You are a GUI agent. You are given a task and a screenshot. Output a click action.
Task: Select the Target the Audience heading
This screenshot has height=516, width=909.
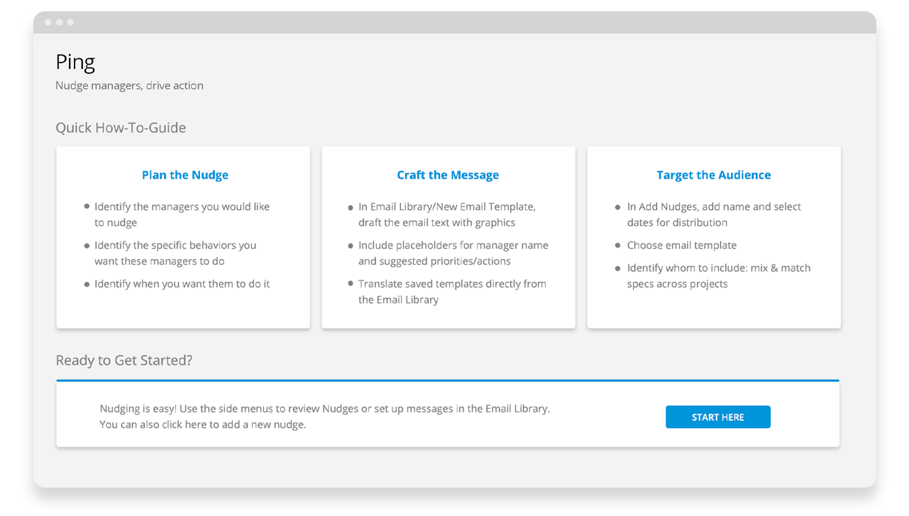tap(713, 175)
